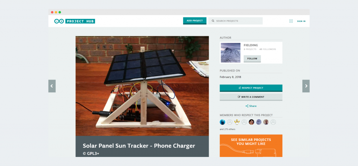The width and height of the screenshot is (358, 166).
Task: Click the first respecting member's blue avatar
Action: 222,122
